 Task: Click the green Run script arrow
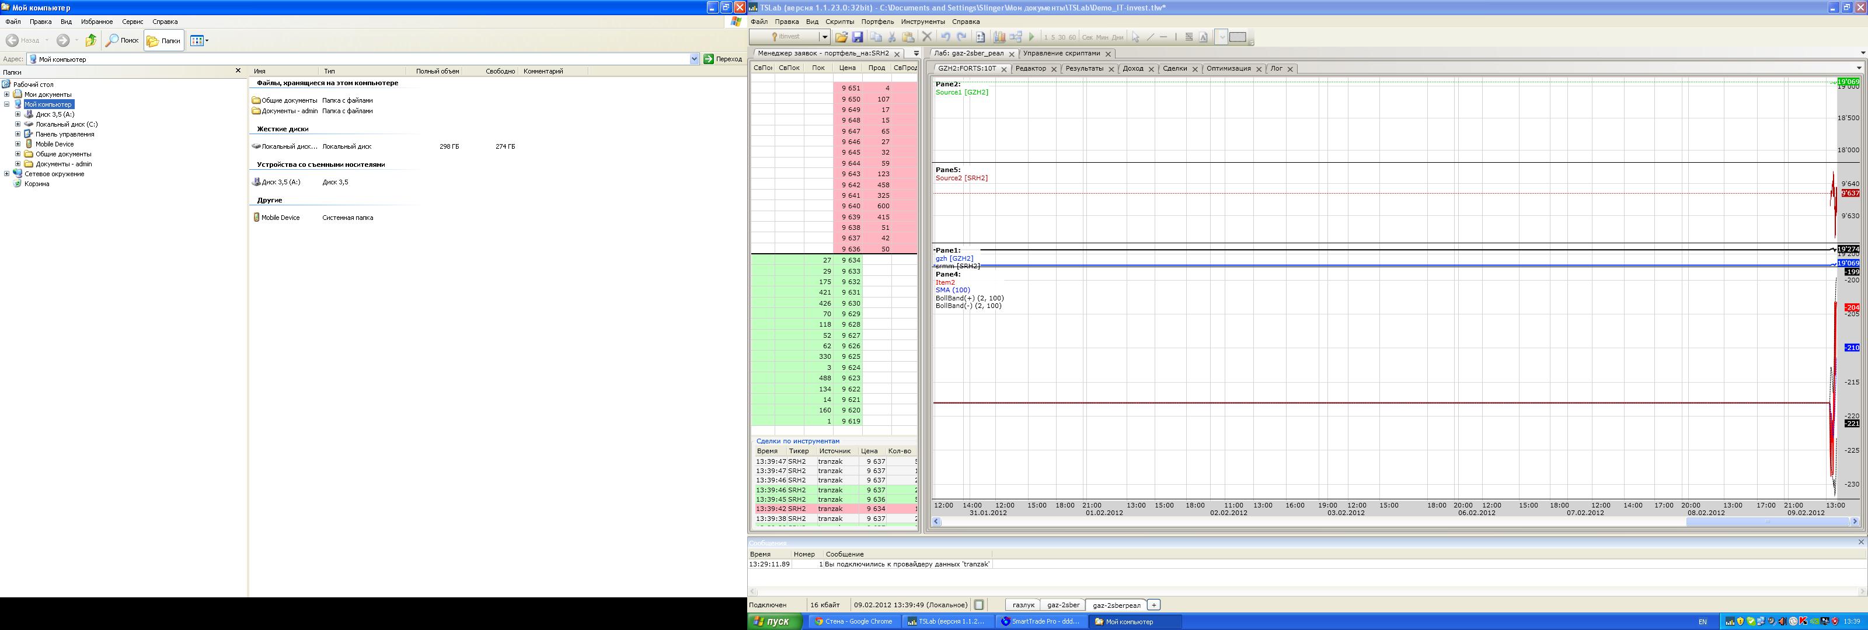click(1032, 37)
